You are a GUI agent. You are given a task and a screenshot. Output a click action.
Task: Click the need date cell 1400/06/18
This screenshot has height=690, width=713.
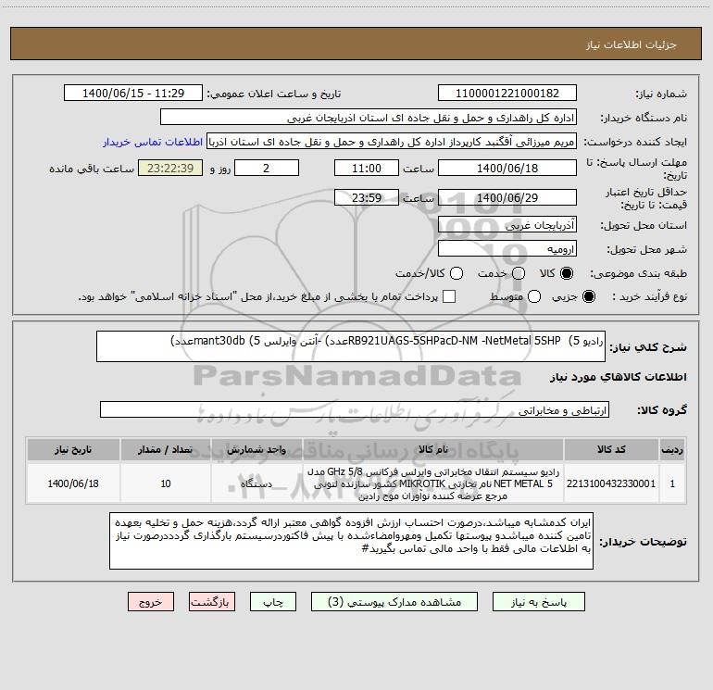(x=73, y=483)
